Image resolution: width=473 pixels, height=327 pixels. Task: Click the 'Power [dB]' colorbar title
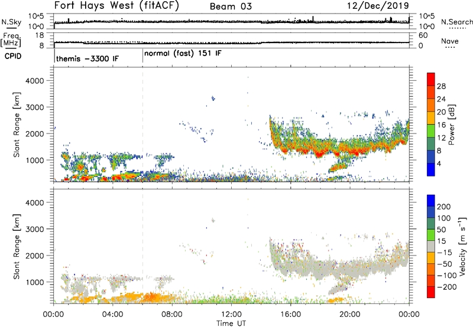[452, 125]
